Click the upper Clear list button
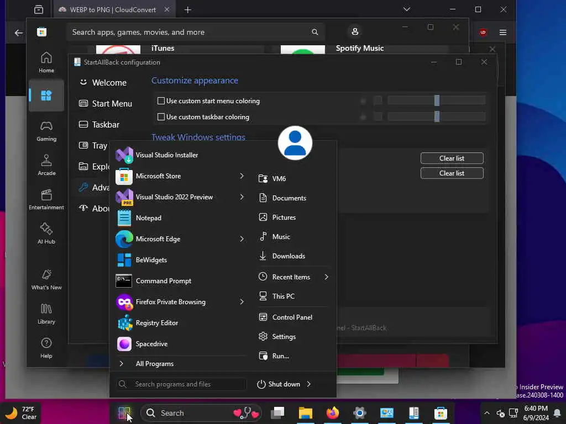The height and width of the screenshot is (424, 566). [452, 158]
